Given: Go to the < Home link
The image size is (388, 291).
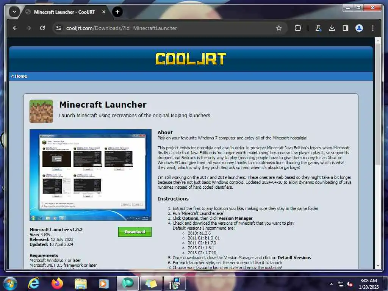Looking at the screenshot, I should [x=19, y=76].
